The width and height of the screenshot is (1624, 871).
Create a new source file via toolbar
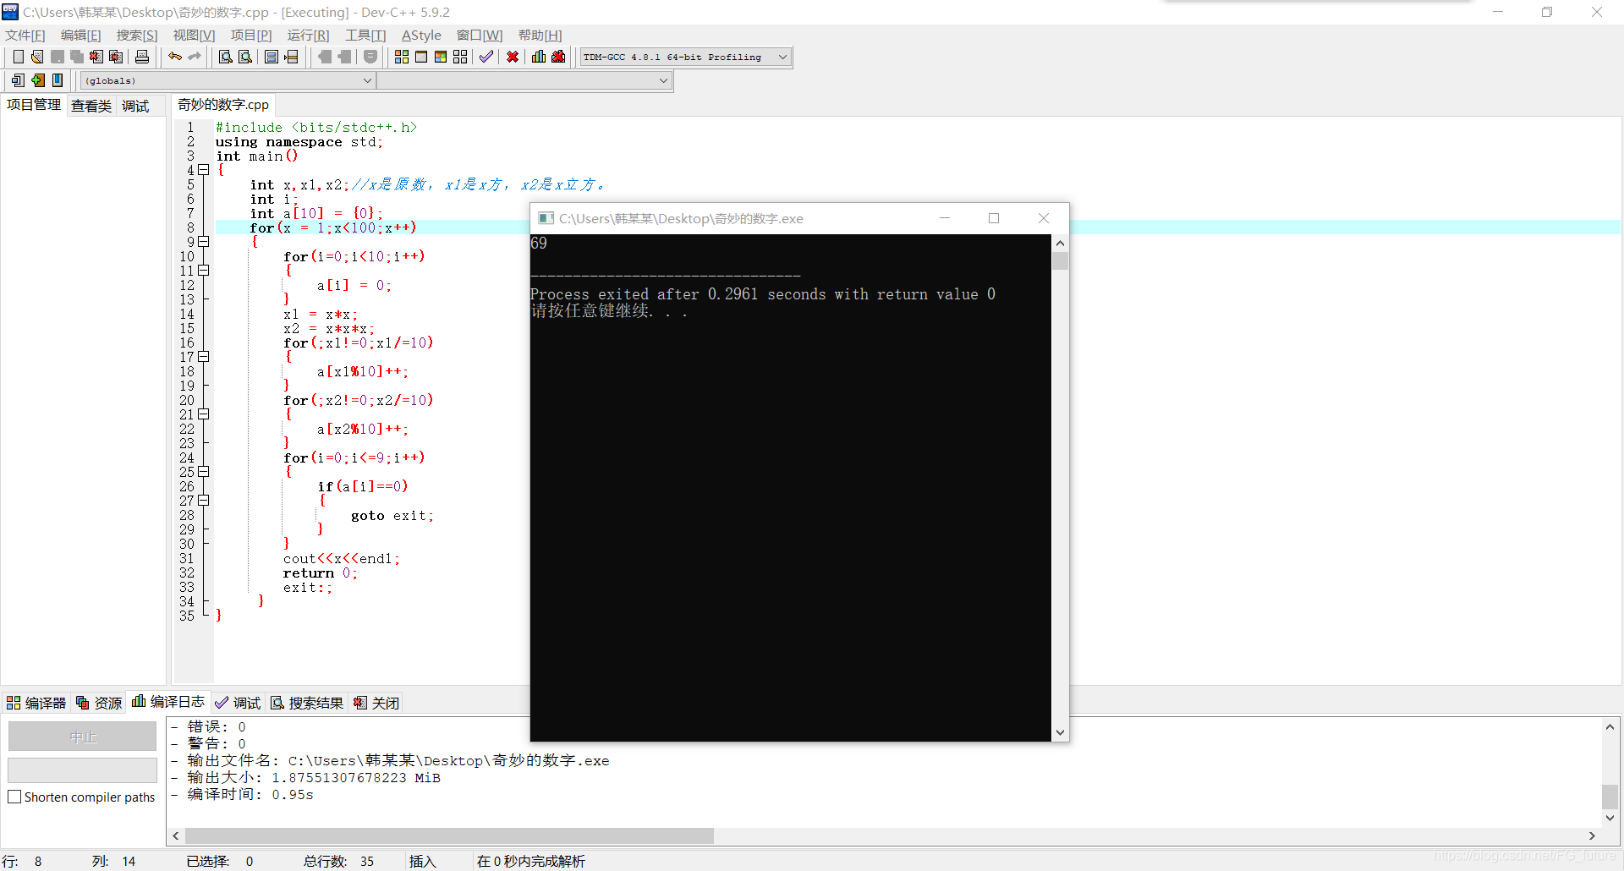click(x=18, y=57)
